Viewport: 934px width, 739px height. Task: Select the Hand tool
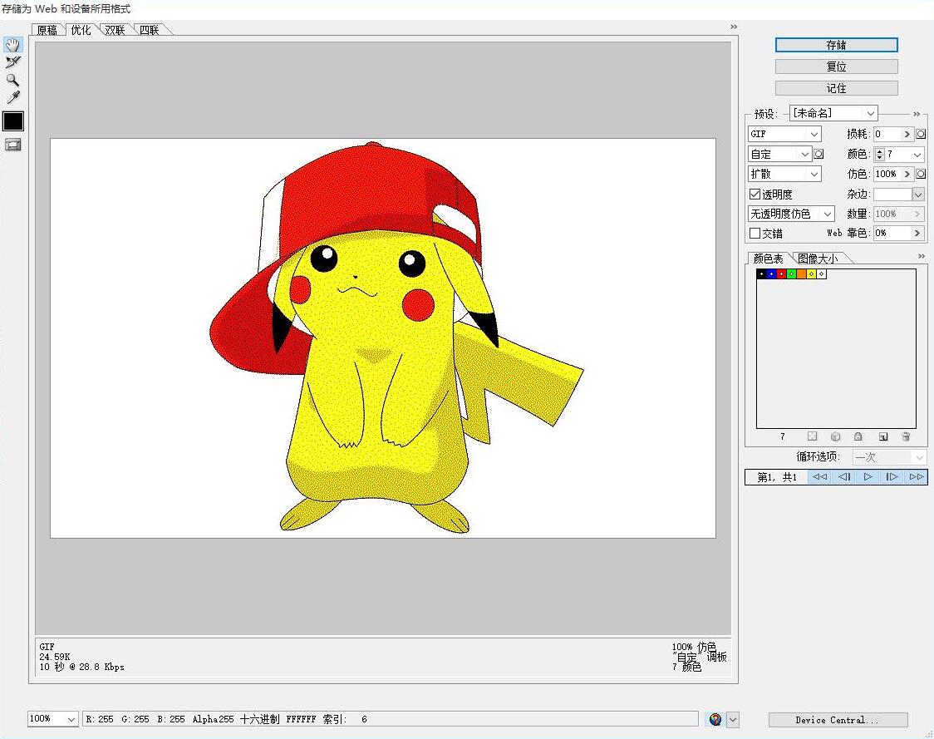click(x=12, y=45)
